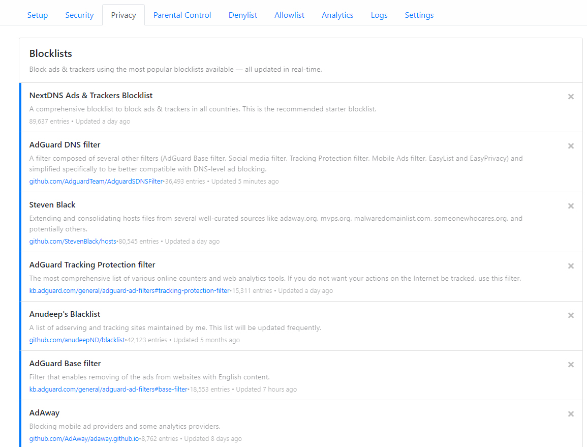Screen dimensions: 587x447
Task: Go to Parental Control tab
Action: tap(182, 15)
